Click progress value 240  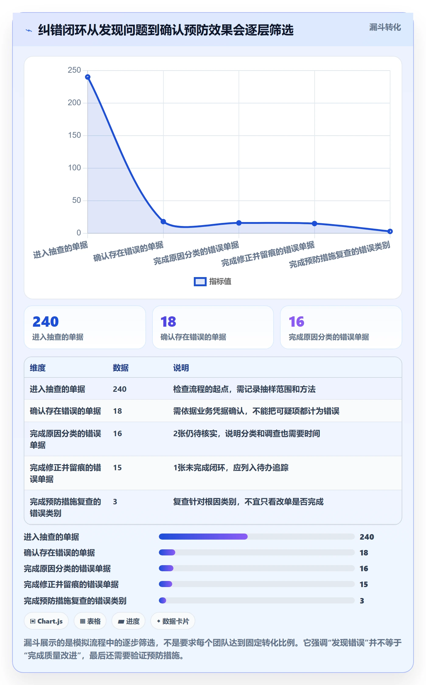(367, 537)
